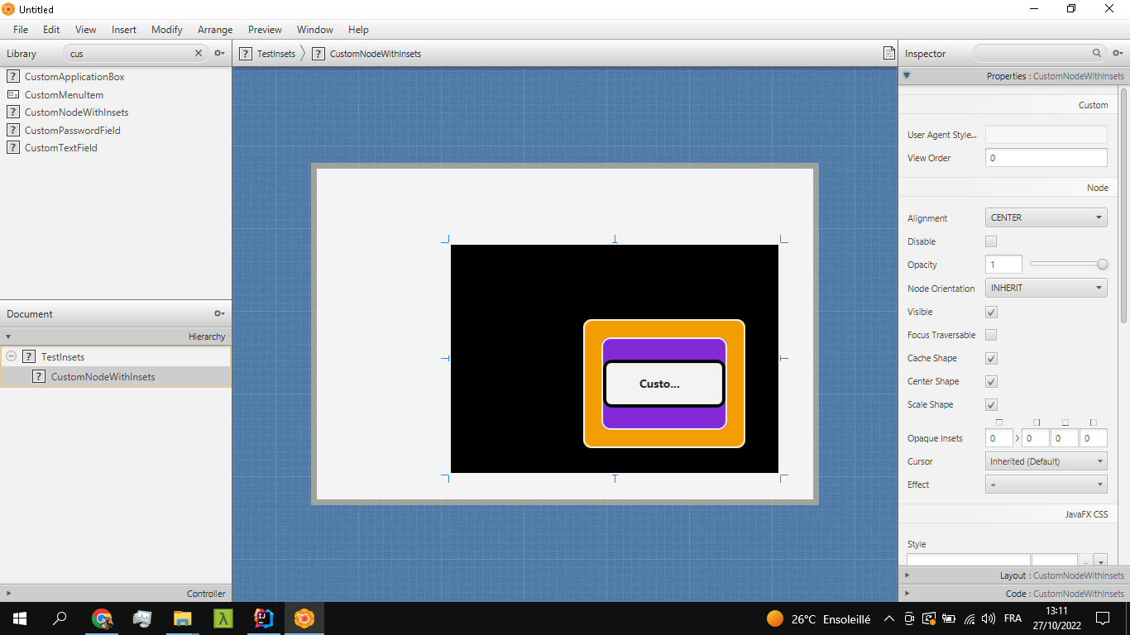Open the Library panel settings gear
The image size is (1130, 635).
(218, 52)
